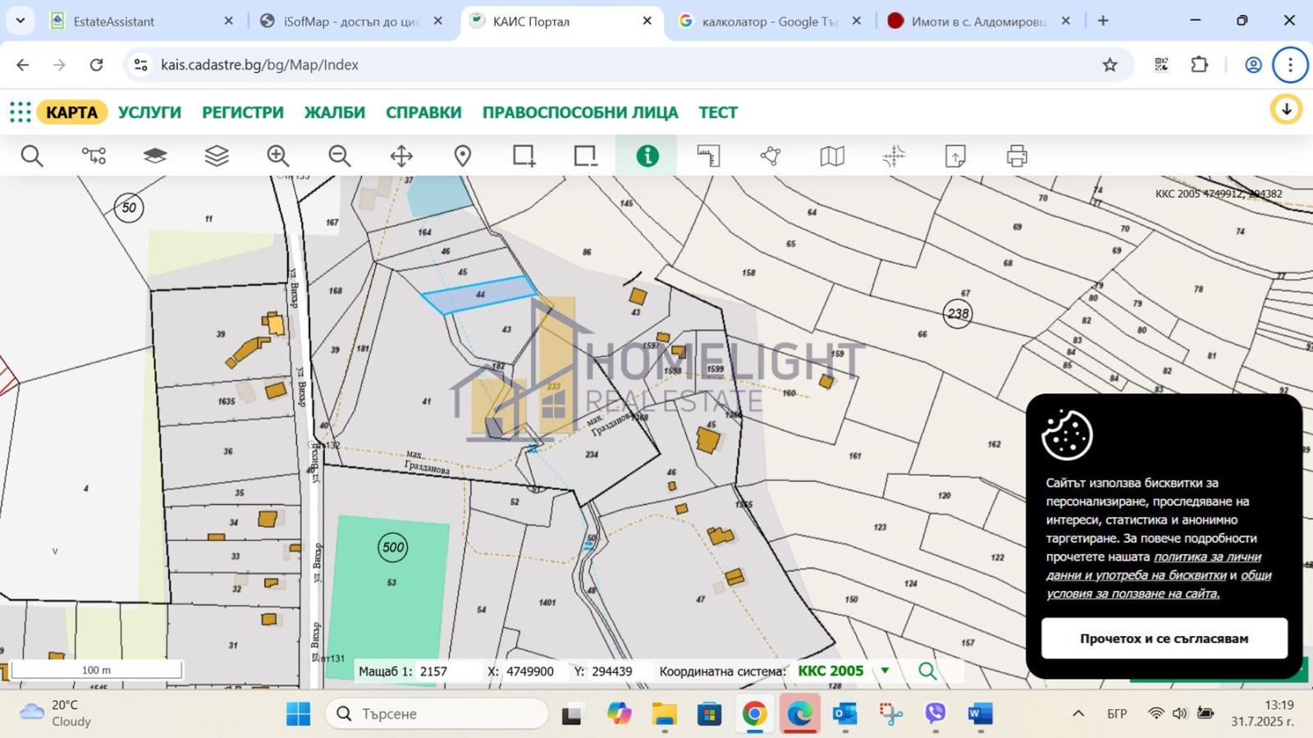The image size is (1313, 738).
Task: Open the УСЛУГИ menu
Action: [x=149, y=112]
